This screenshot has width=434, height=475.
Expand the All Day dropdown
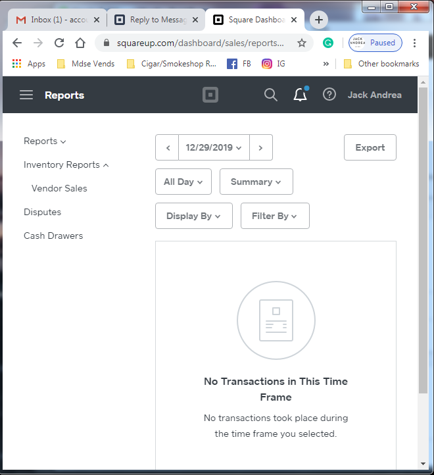click(x=183, y=182)
